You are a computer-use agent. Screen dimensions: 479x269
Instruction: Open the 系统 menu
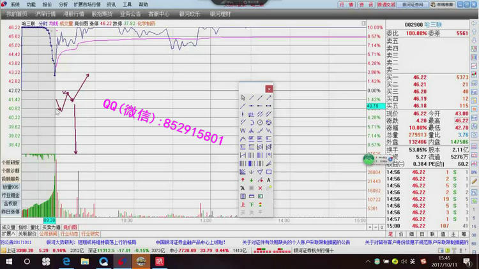pyautogui.click(x=14, y=4)
